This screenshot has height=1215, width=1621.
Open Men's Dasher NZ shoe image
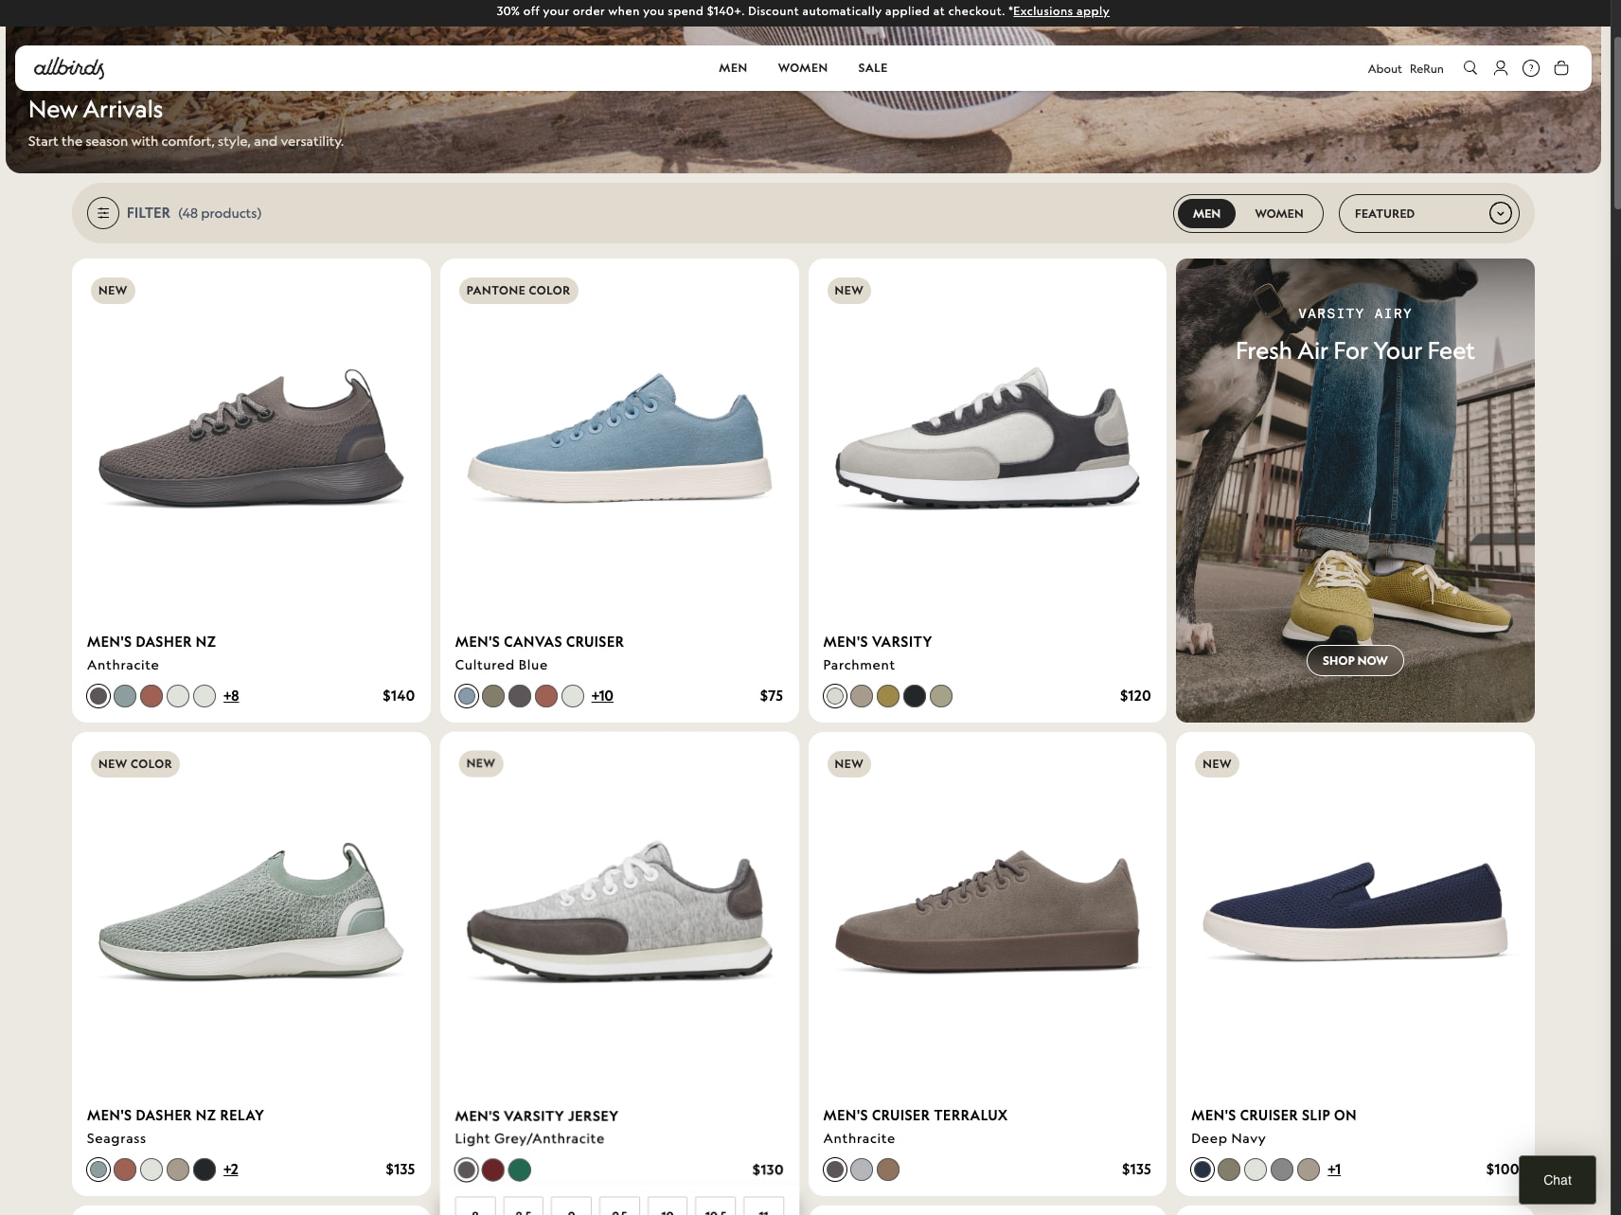coord(251,438)
